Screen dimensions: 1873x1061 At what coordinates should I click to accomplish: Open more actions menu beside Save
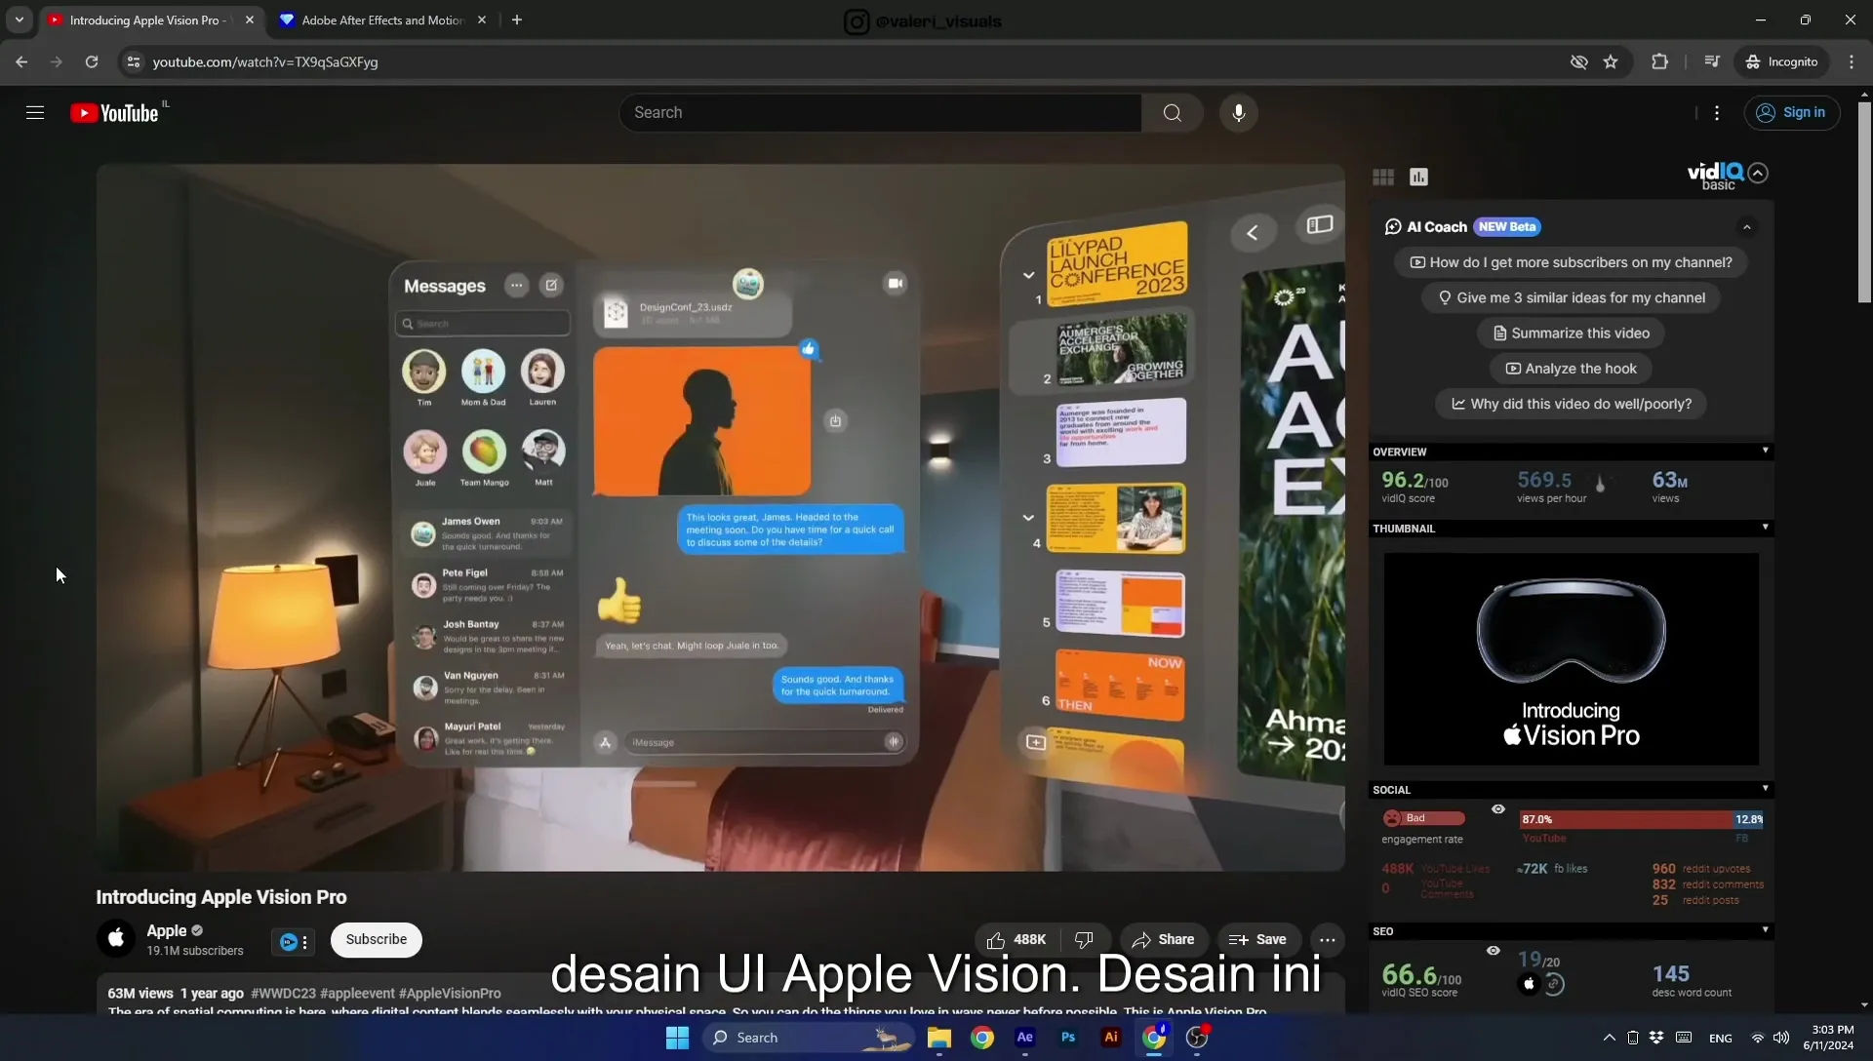pyautogui.click(x=1327, y=940)
